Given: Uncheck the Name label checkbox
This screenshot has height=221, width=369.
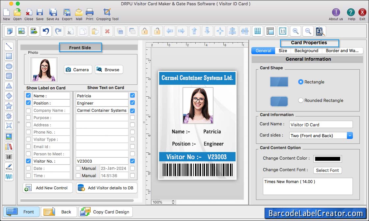Looking at the screenshot, I should (x=28, y=95).
